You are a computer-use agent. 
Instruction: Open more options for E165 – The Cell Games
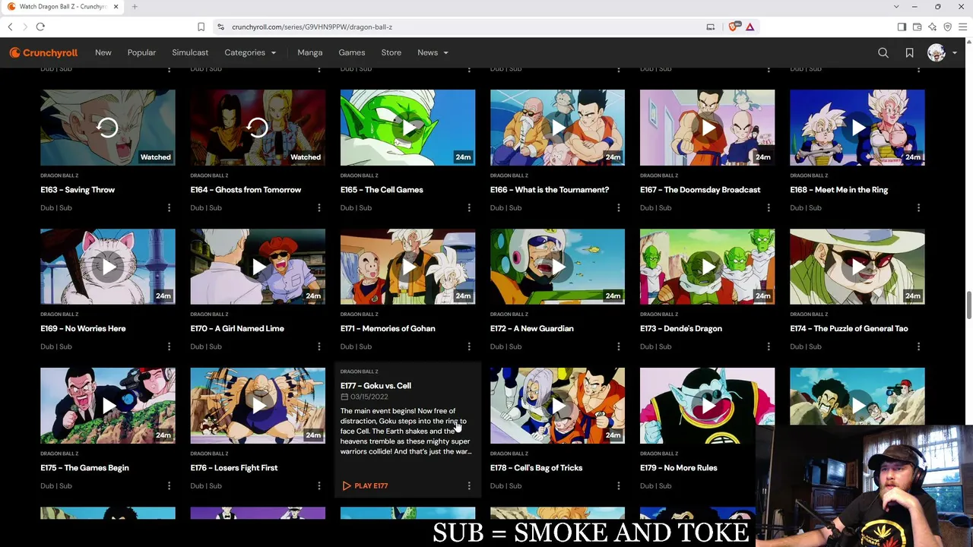[468, 207]
